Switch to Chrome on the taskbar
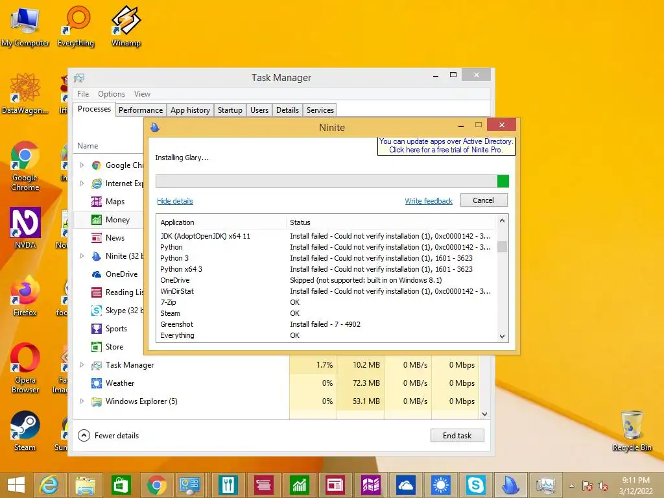Image resolution: width=664 pixels, height=498 pixels. (157, 485)
